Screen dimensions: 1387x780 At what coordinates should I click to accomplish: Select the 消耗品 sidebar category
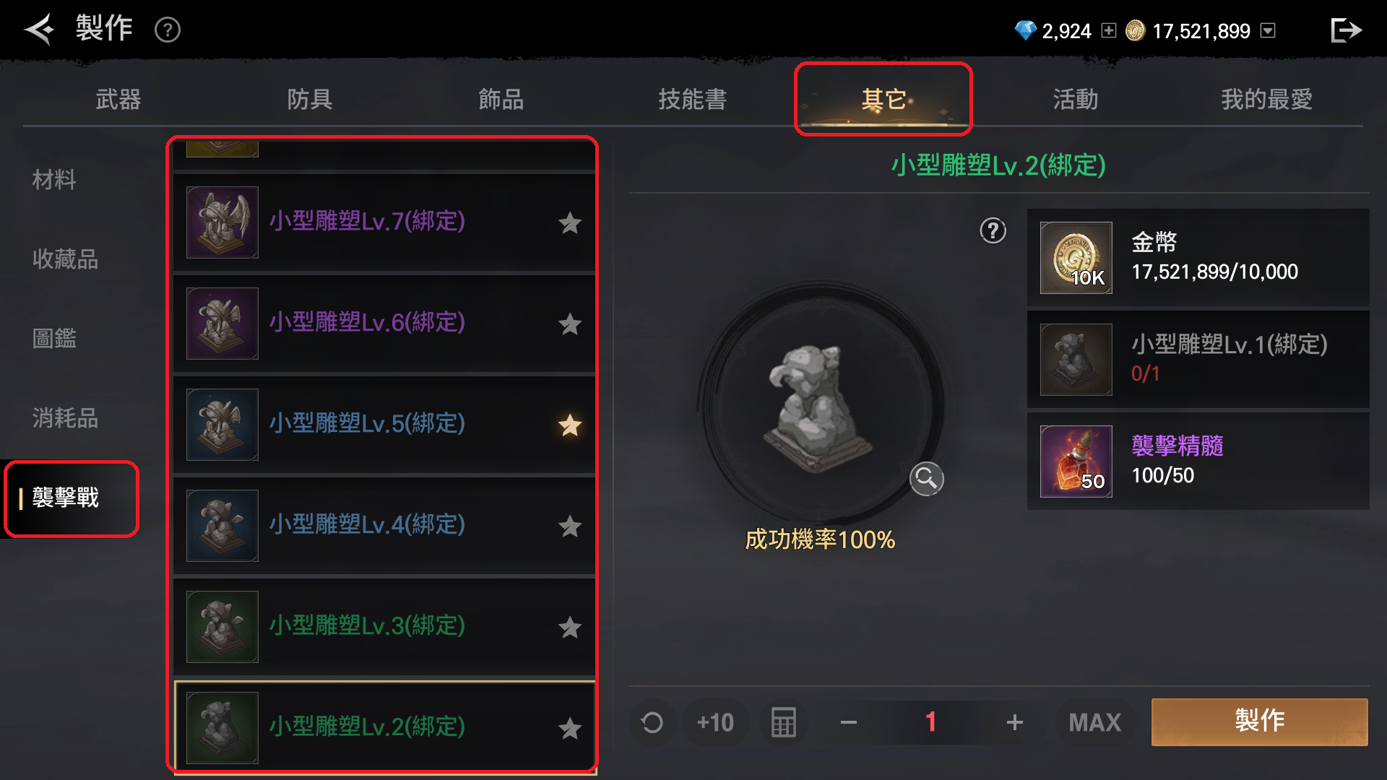pos(66,418)
